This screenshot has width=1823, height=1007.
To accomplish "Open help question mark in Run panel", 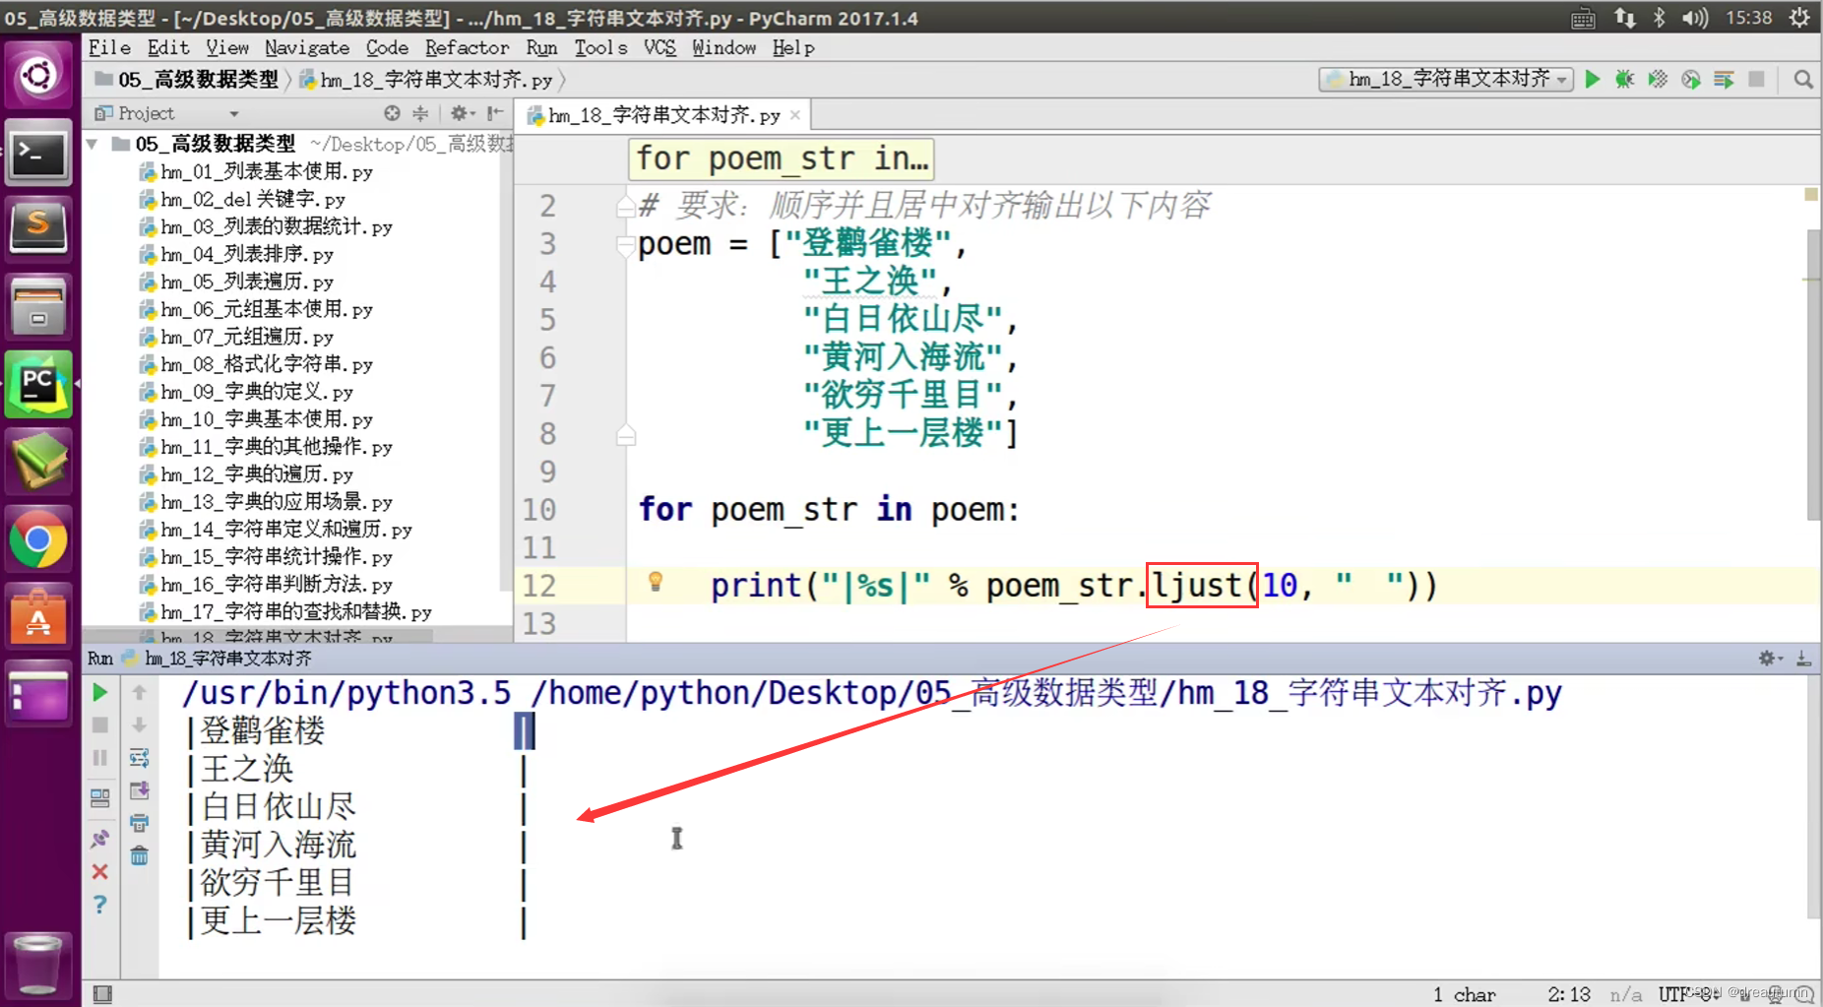I will click(x=99, y=904).
